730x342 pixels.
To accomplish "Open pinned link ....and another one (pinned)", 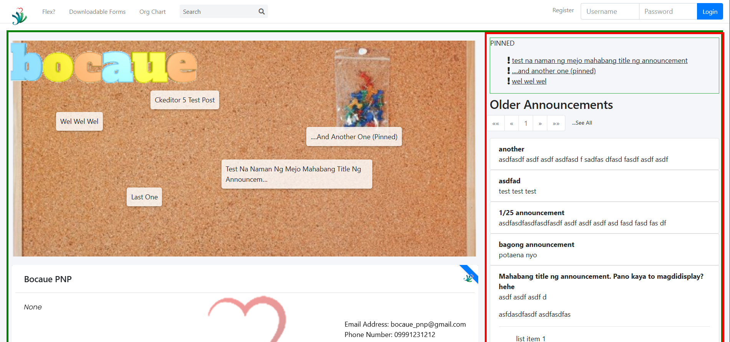I will pyautogui.click(x=554, y=71).
